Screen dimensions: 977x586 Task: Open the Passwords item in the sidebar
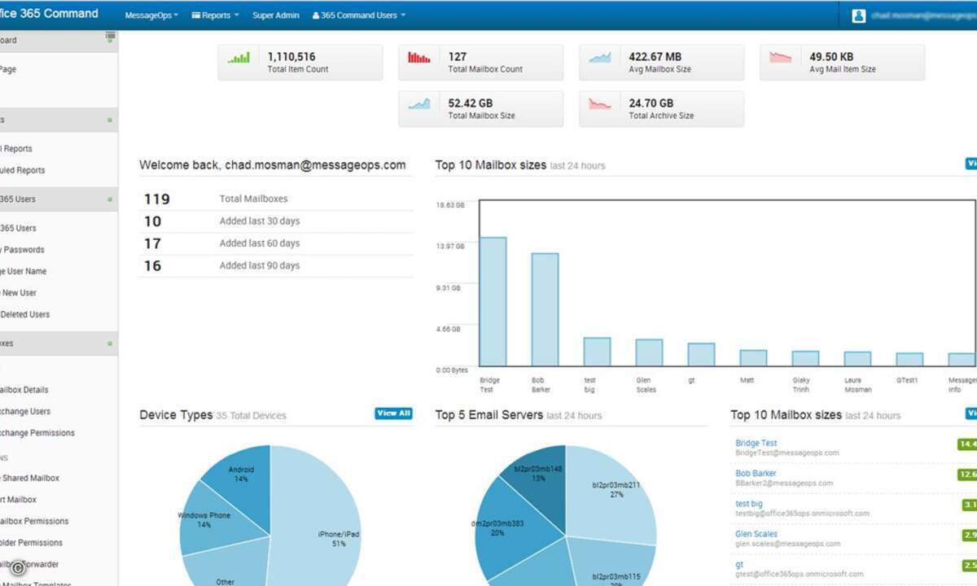click(x=23, y=250)
